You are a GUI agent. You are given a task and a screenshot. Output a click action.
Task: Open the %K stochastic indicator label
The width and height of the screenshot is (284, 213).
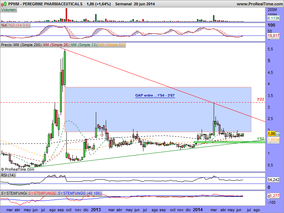[x=4, y=25]
